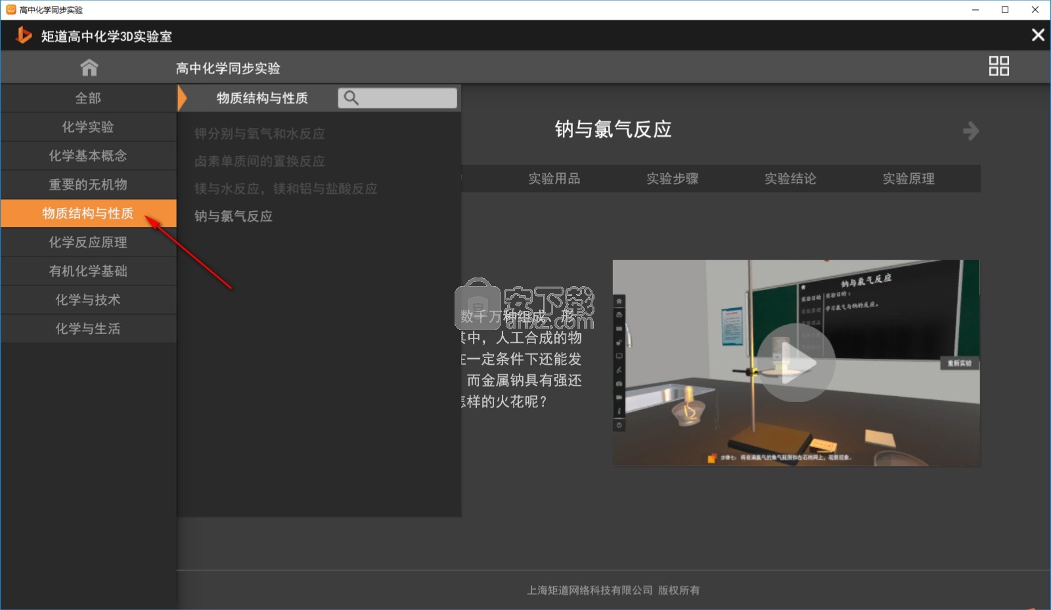Select the 物质结构与性质 category

[x=88, y=213]
